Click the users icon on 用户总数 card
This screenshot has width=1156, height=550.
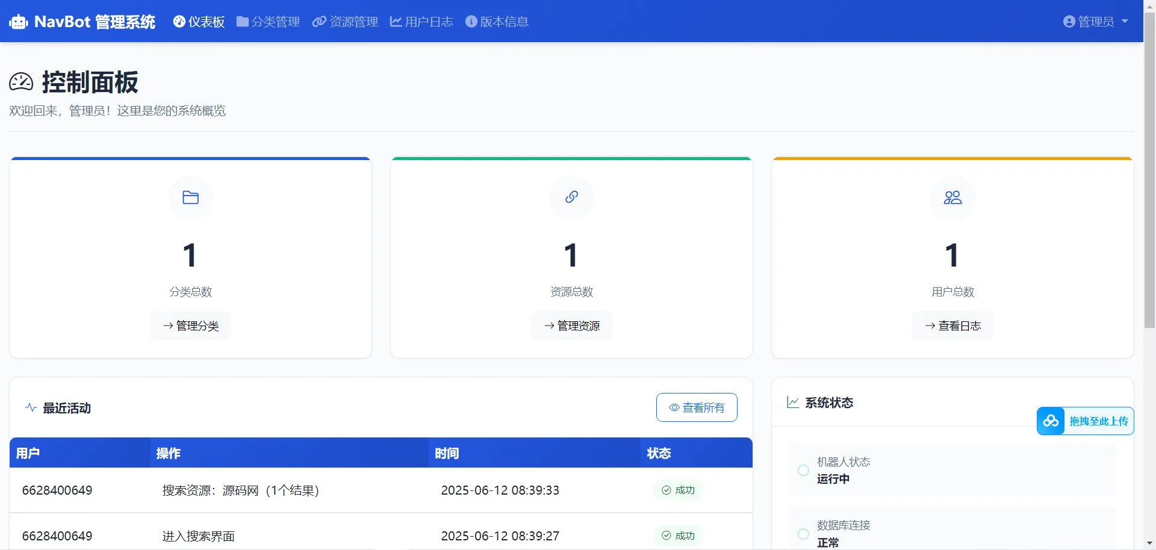pos(952,198)
